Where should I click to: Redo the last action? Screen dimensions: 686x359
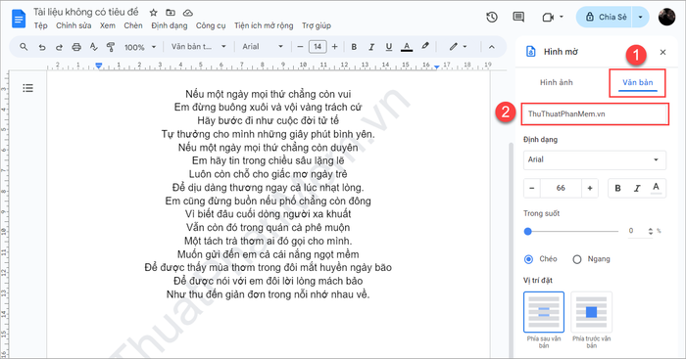coord(59,47)
